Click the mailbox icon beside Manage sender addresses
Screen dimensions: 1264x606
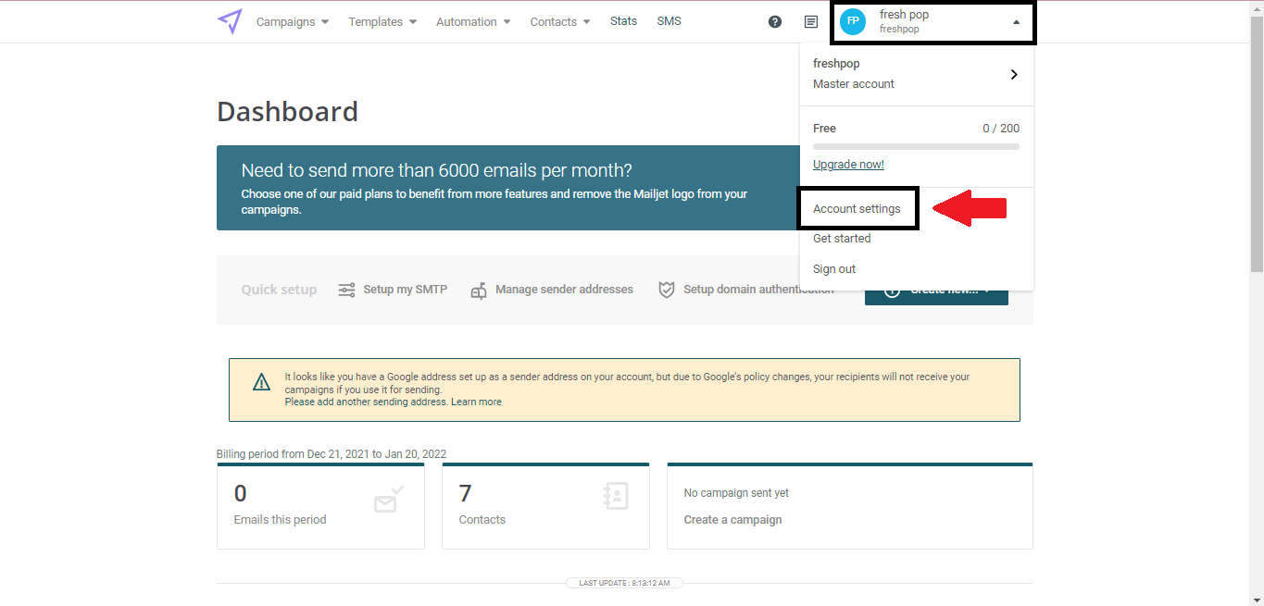pyautogui.click(x=479, y=291)
